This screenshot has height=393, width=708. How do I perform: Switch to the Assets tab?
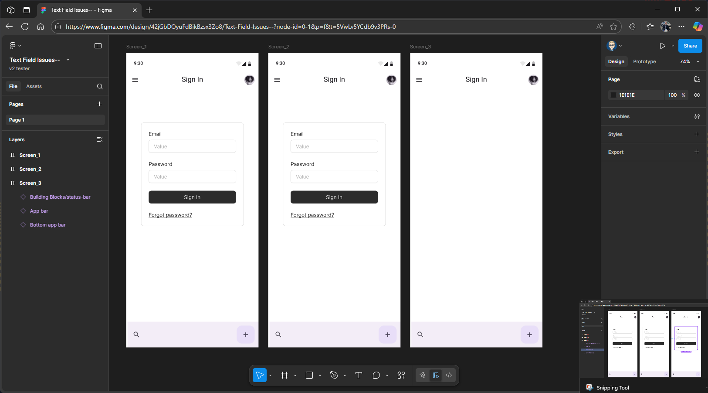pyautogui.click(x=34, y=86)
